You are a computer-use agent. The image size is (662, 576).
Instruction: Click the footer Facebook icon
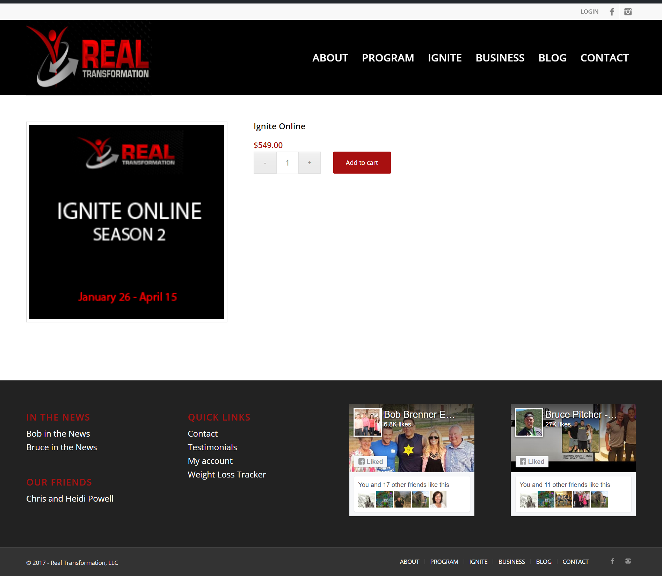[x=612, y=561]
